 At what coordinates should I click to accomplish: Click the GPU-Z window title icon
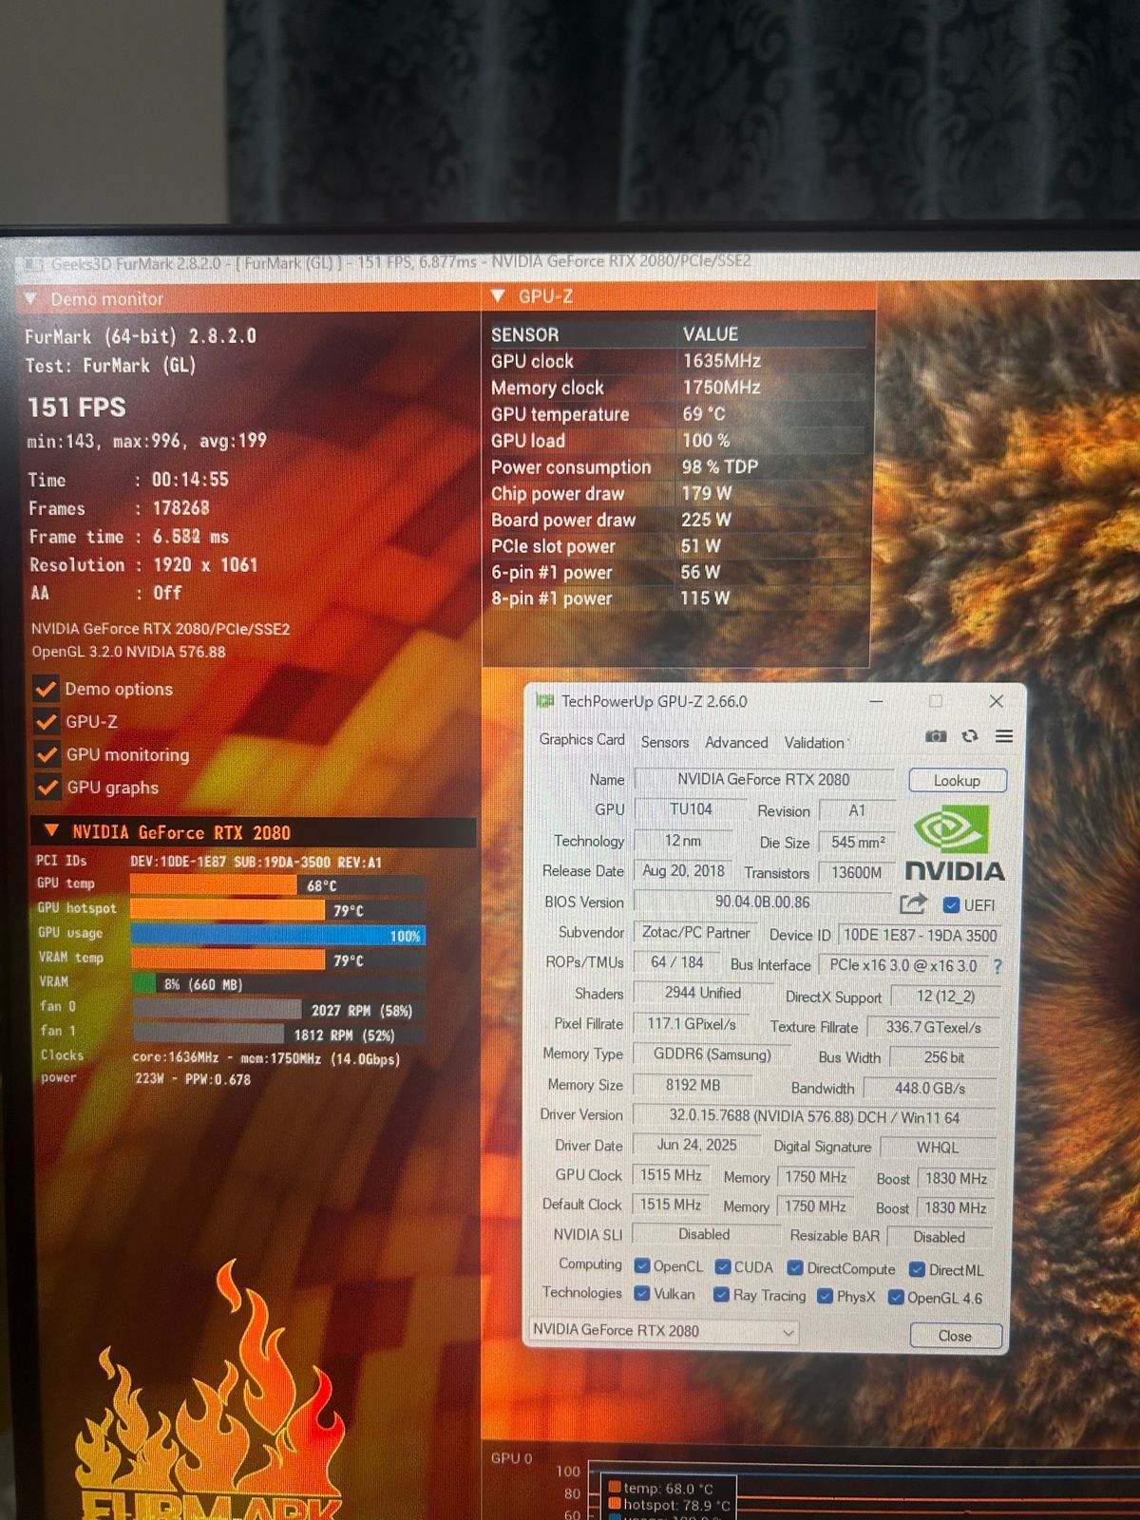(x=545, y=701)
